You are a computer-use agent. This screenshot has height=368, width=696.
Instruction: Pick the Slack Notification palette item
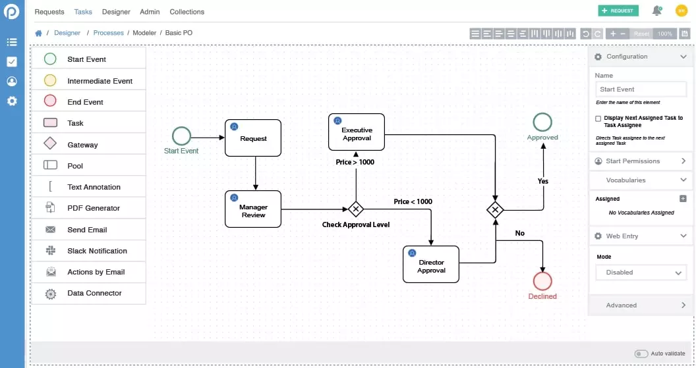89,251
